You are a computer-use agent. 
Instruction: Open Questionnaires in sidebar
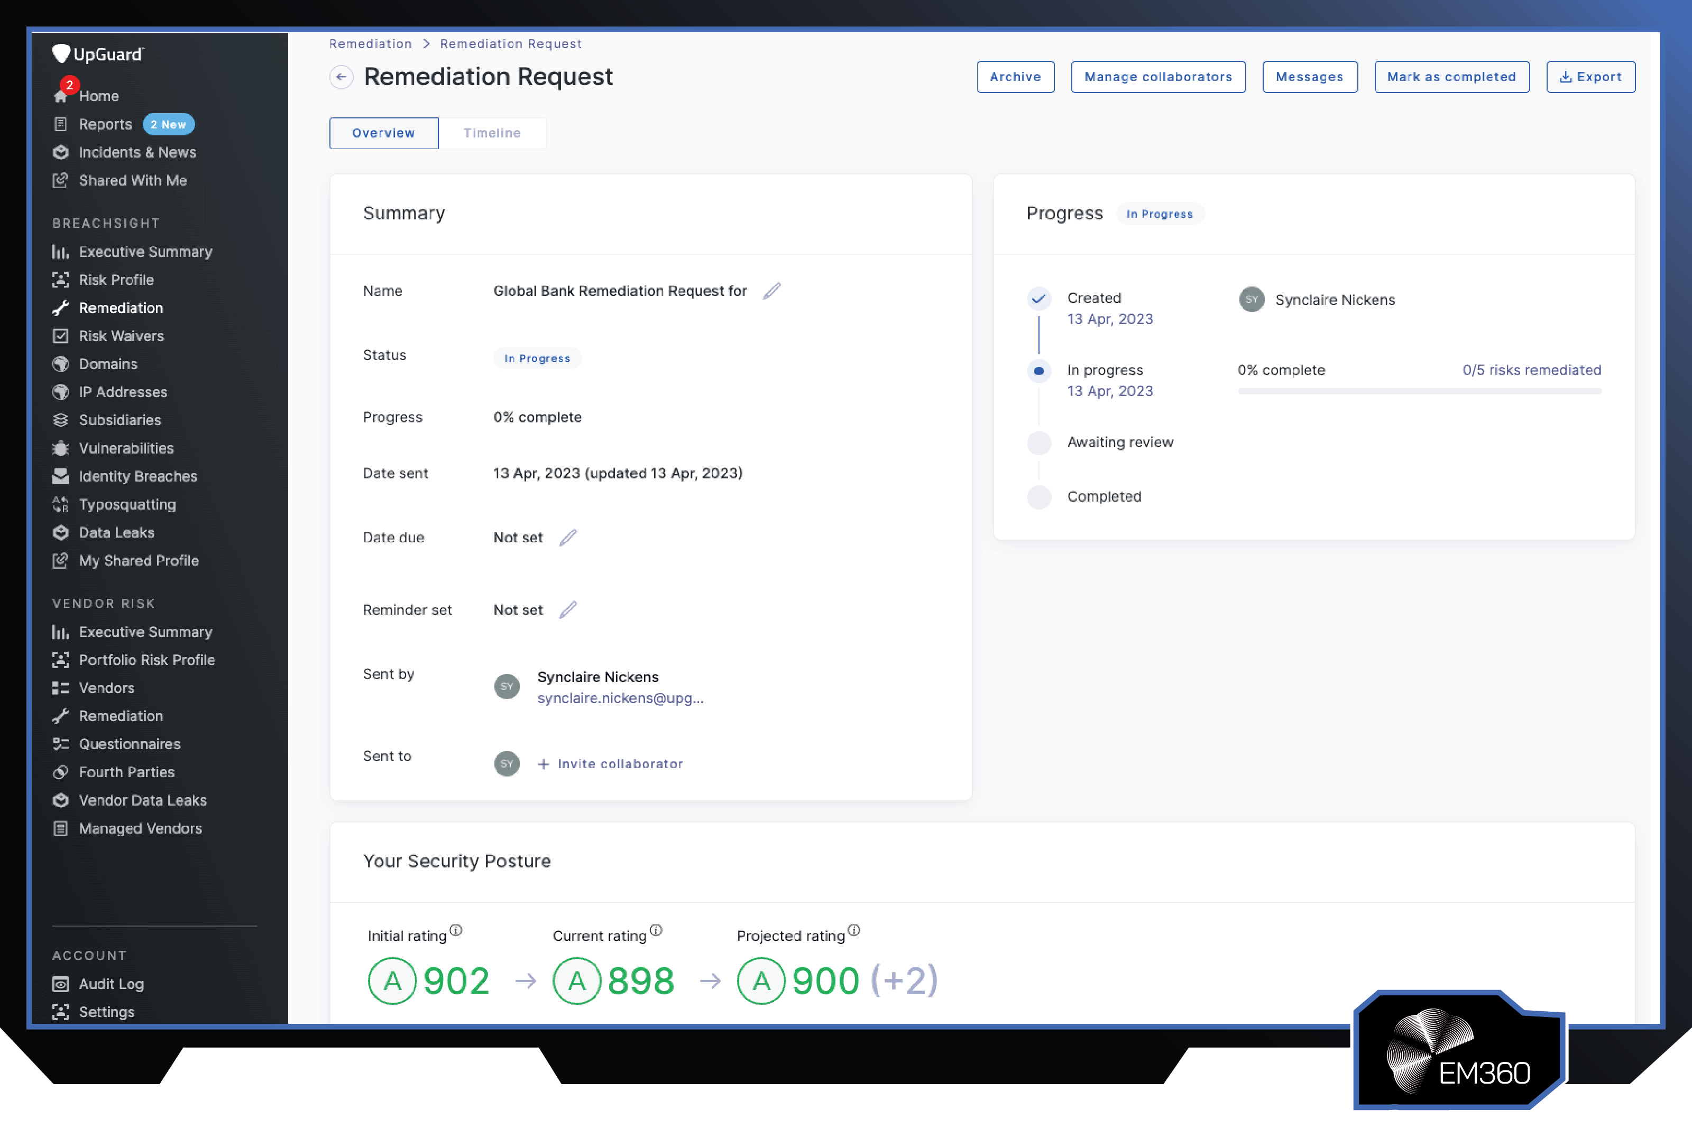(x=130, y=744)
